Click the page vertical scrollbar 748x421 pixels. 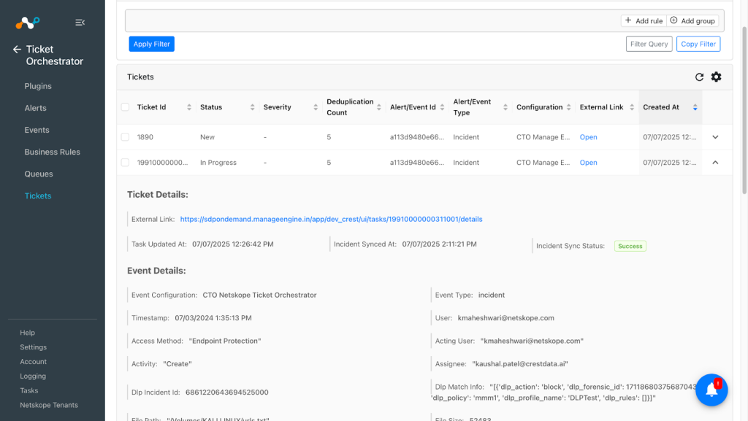(x=744, y=109)
